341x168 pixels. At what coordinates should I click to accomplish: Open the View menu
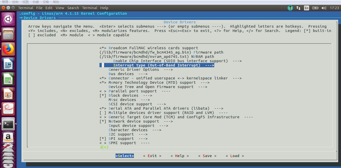(x=60, y=8)
